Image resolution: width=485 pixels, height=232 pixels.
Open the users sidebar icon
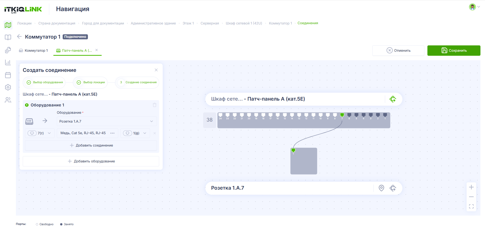(x=8, y=100)
